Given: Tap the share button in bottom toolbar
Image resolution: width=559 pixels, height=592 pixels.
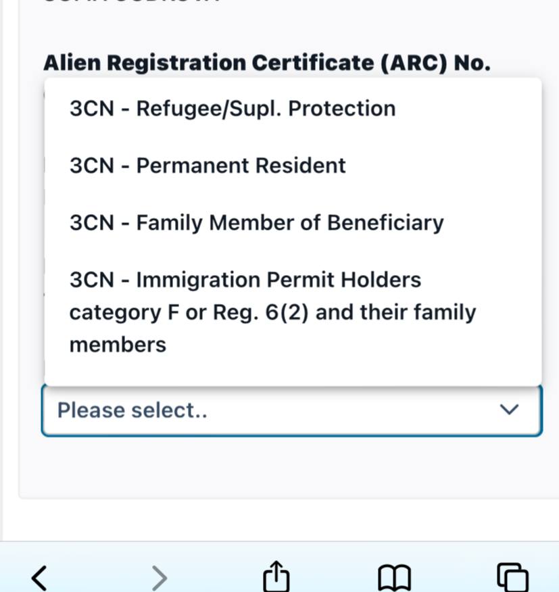Looking at the screenshot, I should click(x=276, y=578).
